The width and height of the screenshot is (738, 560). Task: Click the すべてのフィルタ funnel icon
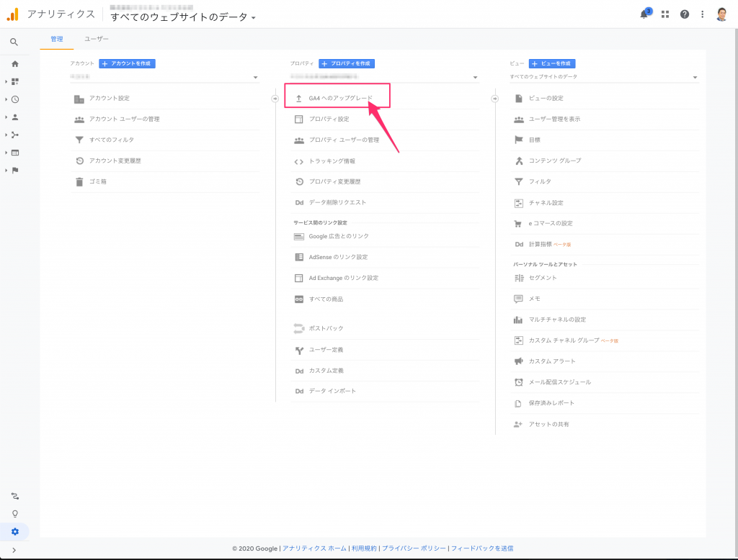(79, 140)
